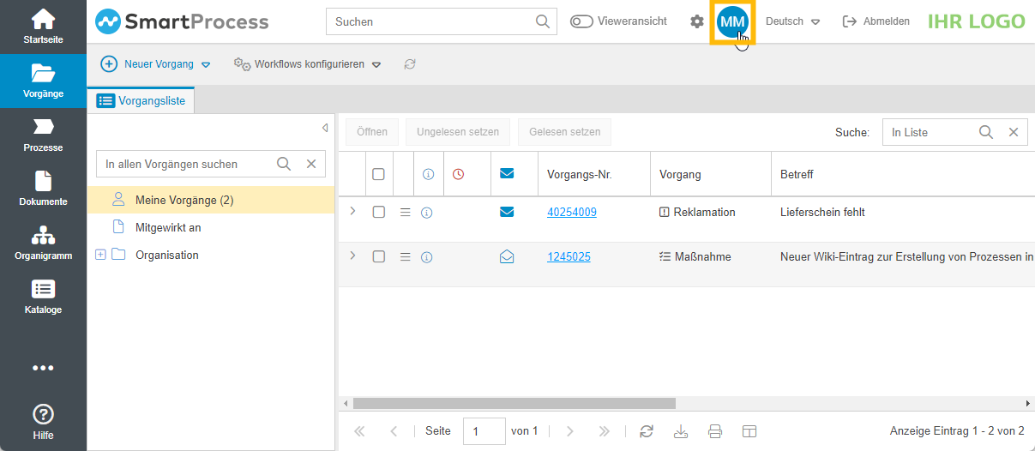Select Mitgewirkt an in the tree
Screen dimensions: 1035x451
[x=168, y=227]
